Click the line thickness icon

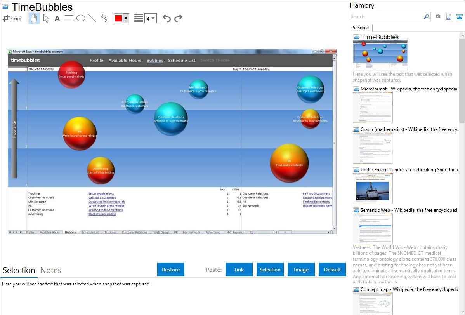138,18
